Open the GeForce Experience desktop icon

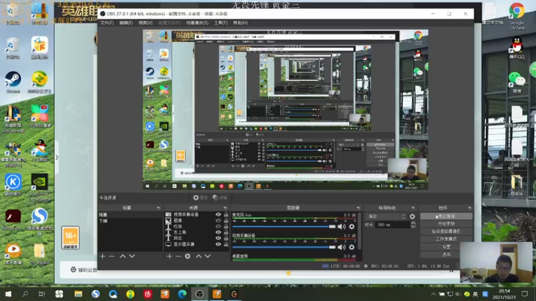pyautogui.click(x=40, y=188)
